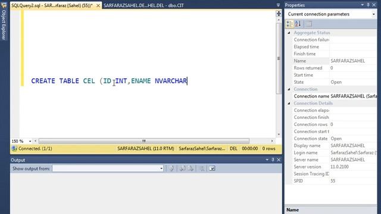Click the horizontal scrollbar in the editor

pos(144,141)
